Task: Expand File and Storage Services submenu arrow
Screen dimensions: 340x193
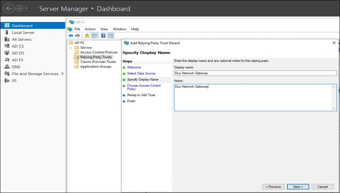Action: 63,73
